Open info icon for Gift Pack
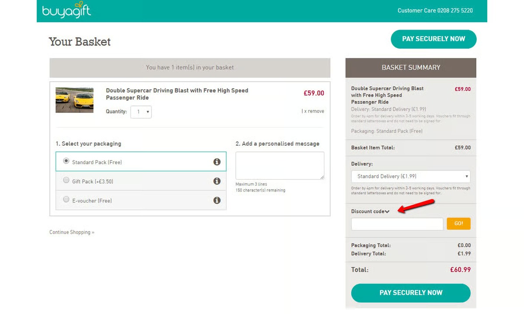Screen dimensions: 524x314 pyautogui.click(x=217, y=181)
